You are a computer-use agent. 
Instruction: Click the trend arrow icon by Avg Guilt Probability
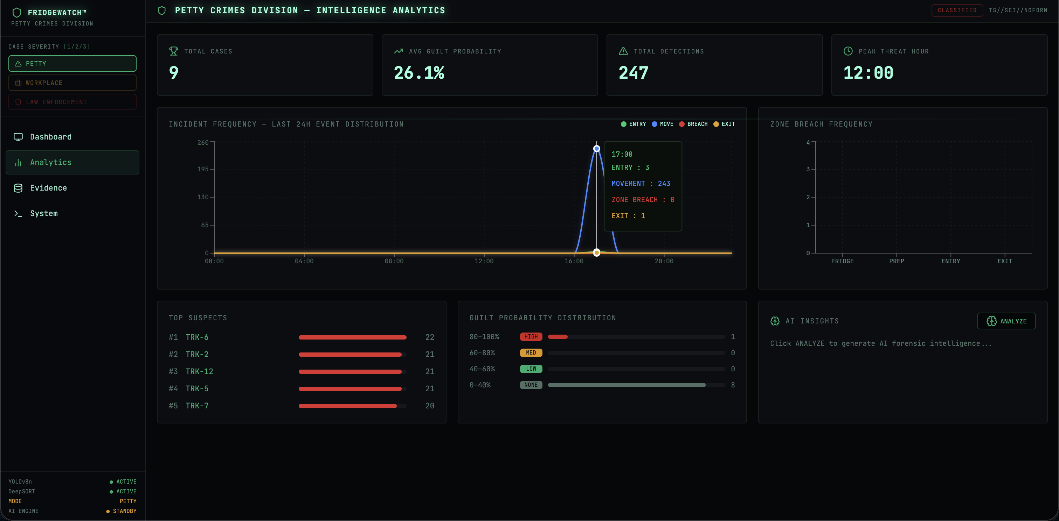tap(399, 51)
